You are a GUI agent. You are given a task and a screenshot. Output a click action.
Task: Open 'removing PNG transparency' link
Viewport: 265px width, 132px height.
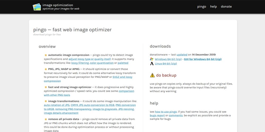[x=73, y=109]
